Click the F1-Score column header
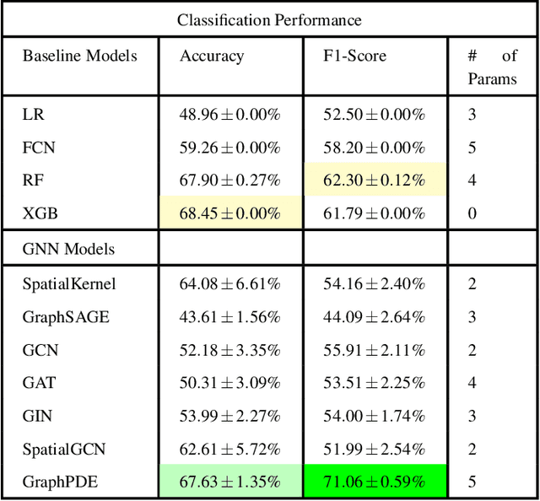540x501 pixels. [354, 57]
